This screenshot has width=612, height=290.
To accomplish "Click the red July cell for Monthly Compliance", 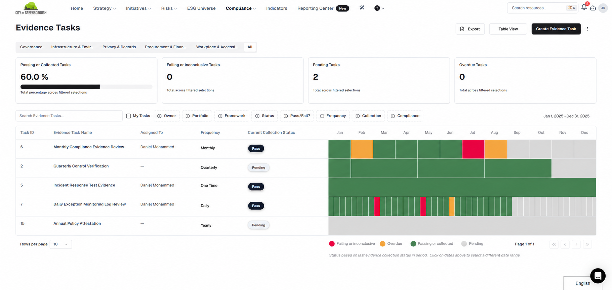I will click(473, 149).
